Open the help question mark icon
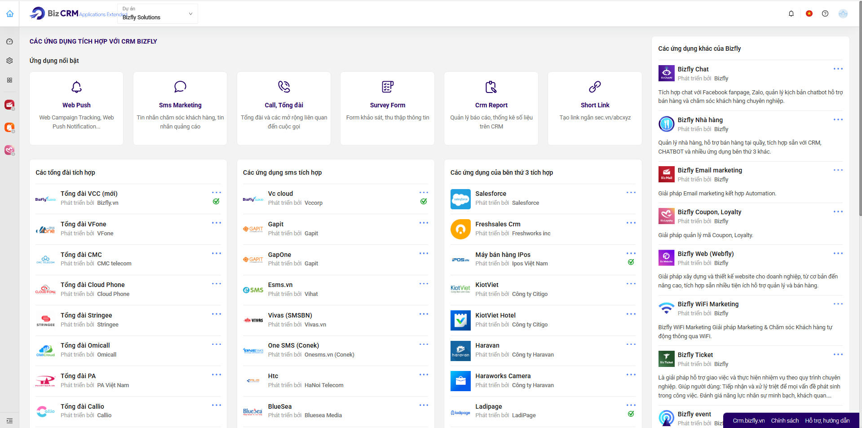 [825, 13]
